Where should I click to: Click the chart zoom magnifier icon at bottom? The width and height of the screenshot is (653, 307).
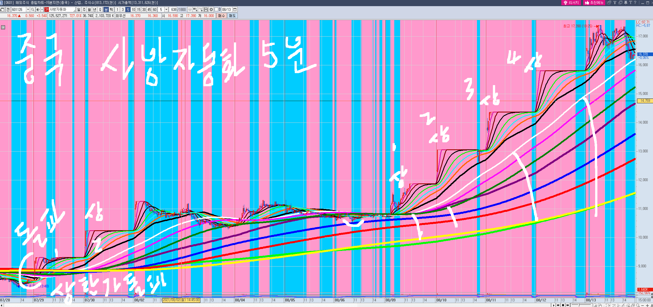[638, 305]
